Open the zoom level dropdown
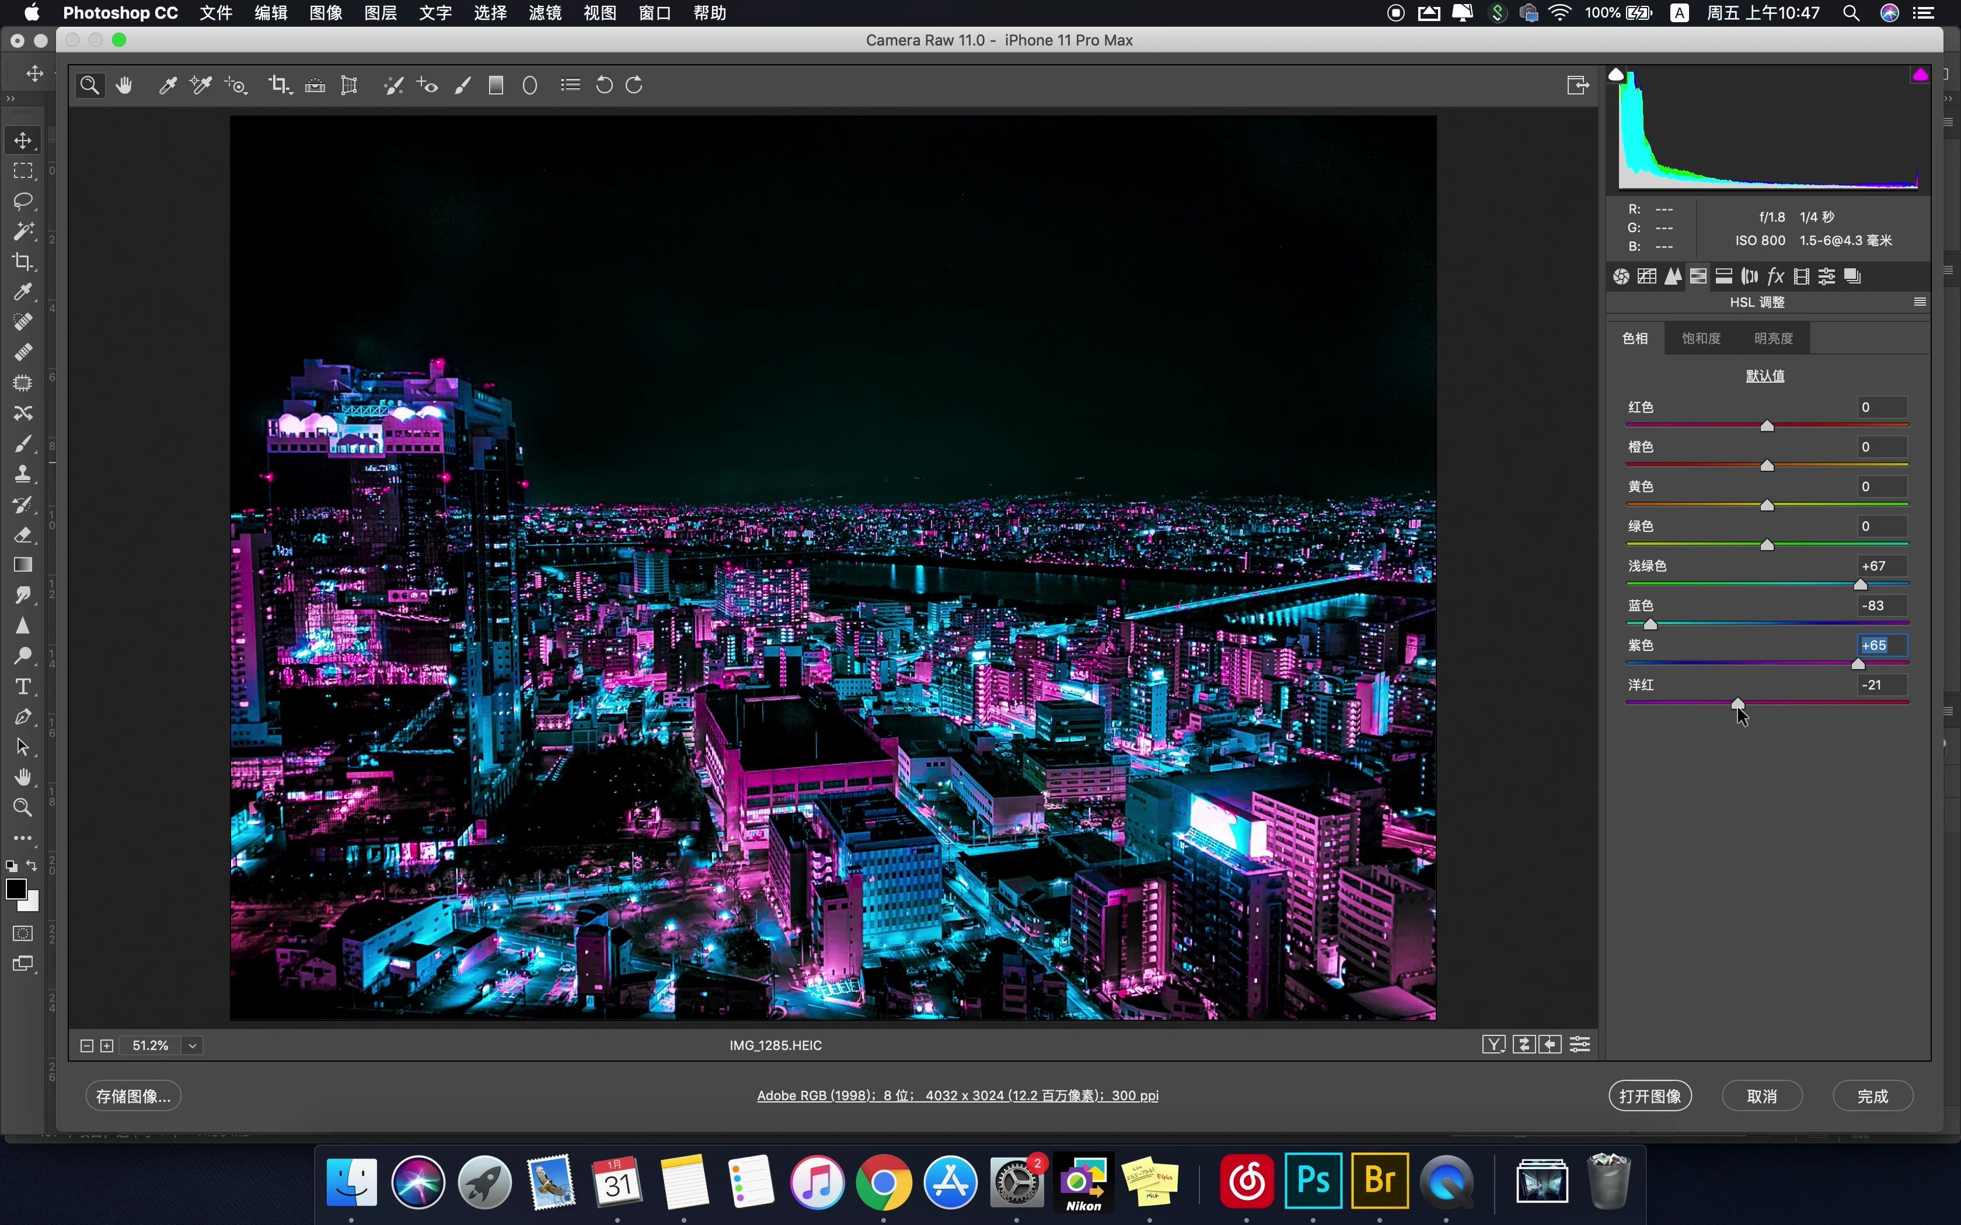 click(193, 1045)
